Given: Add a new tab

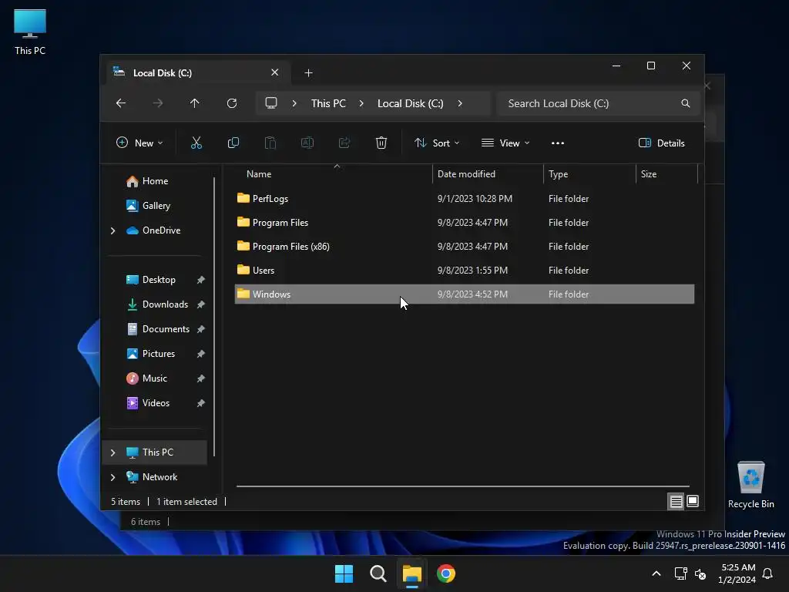Looking at the screenshot, I should pos(308,73).
